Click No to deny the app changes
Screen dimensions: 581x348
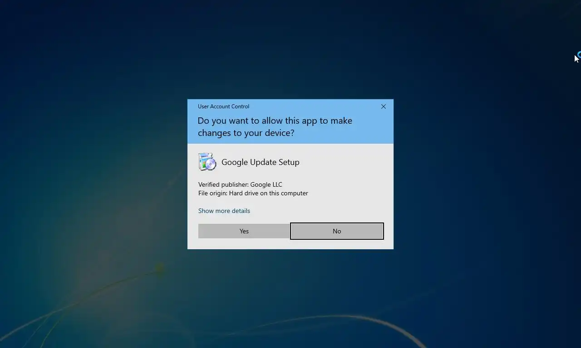click(337, 231)
